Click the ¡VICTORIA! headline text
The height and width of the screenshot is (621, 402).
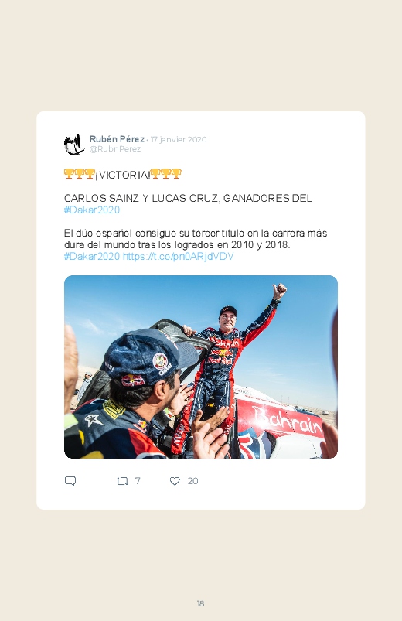(123, 175)
